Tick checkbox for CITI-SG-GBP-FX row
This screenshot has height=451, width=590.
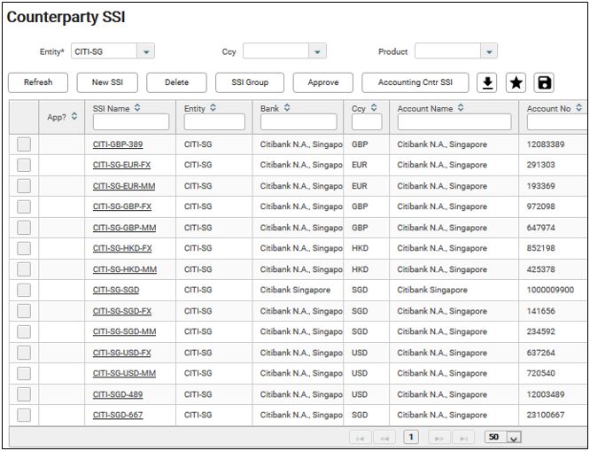(x=24, y=206)
